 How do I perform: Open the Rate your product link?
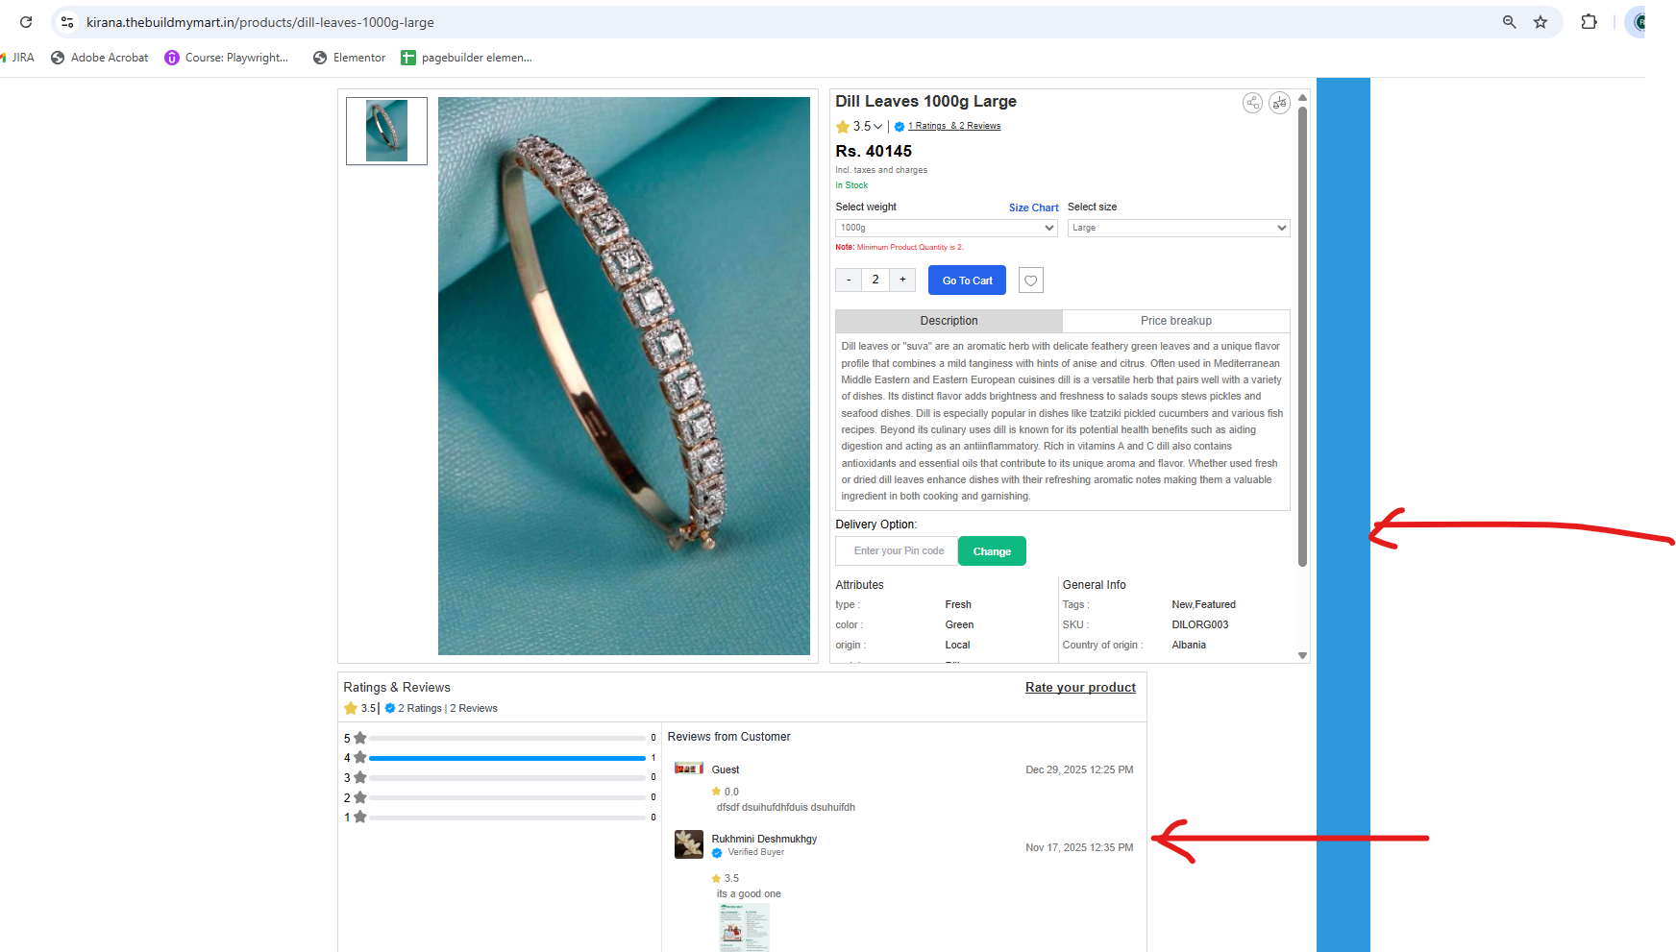1080,688
